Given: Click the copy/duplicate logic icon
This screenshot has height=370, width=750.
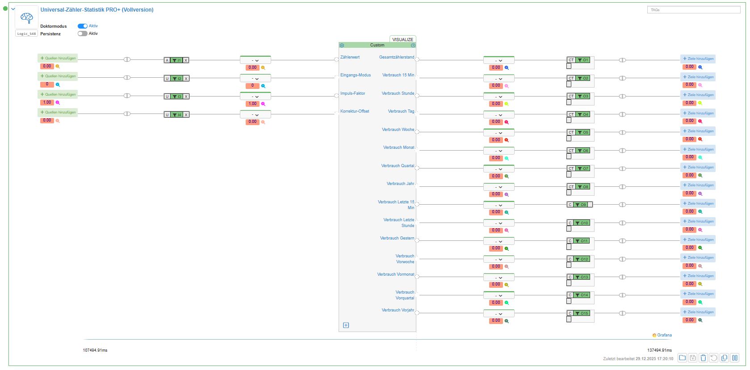Looking at the screenshot, I should 724,357.
